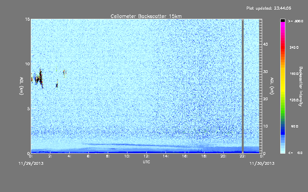Click the '8:' hour tick label
Screen dimensions: 308x192
pyautogui.click(x=108, y=156)
